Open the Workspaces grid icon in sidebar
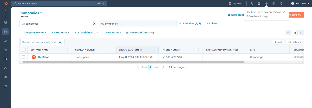 (x=5, y=23)
